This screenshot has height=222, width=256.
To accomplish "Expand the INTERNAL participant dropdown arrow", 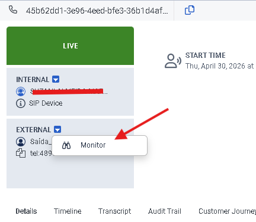I will (x=56, y=79).
